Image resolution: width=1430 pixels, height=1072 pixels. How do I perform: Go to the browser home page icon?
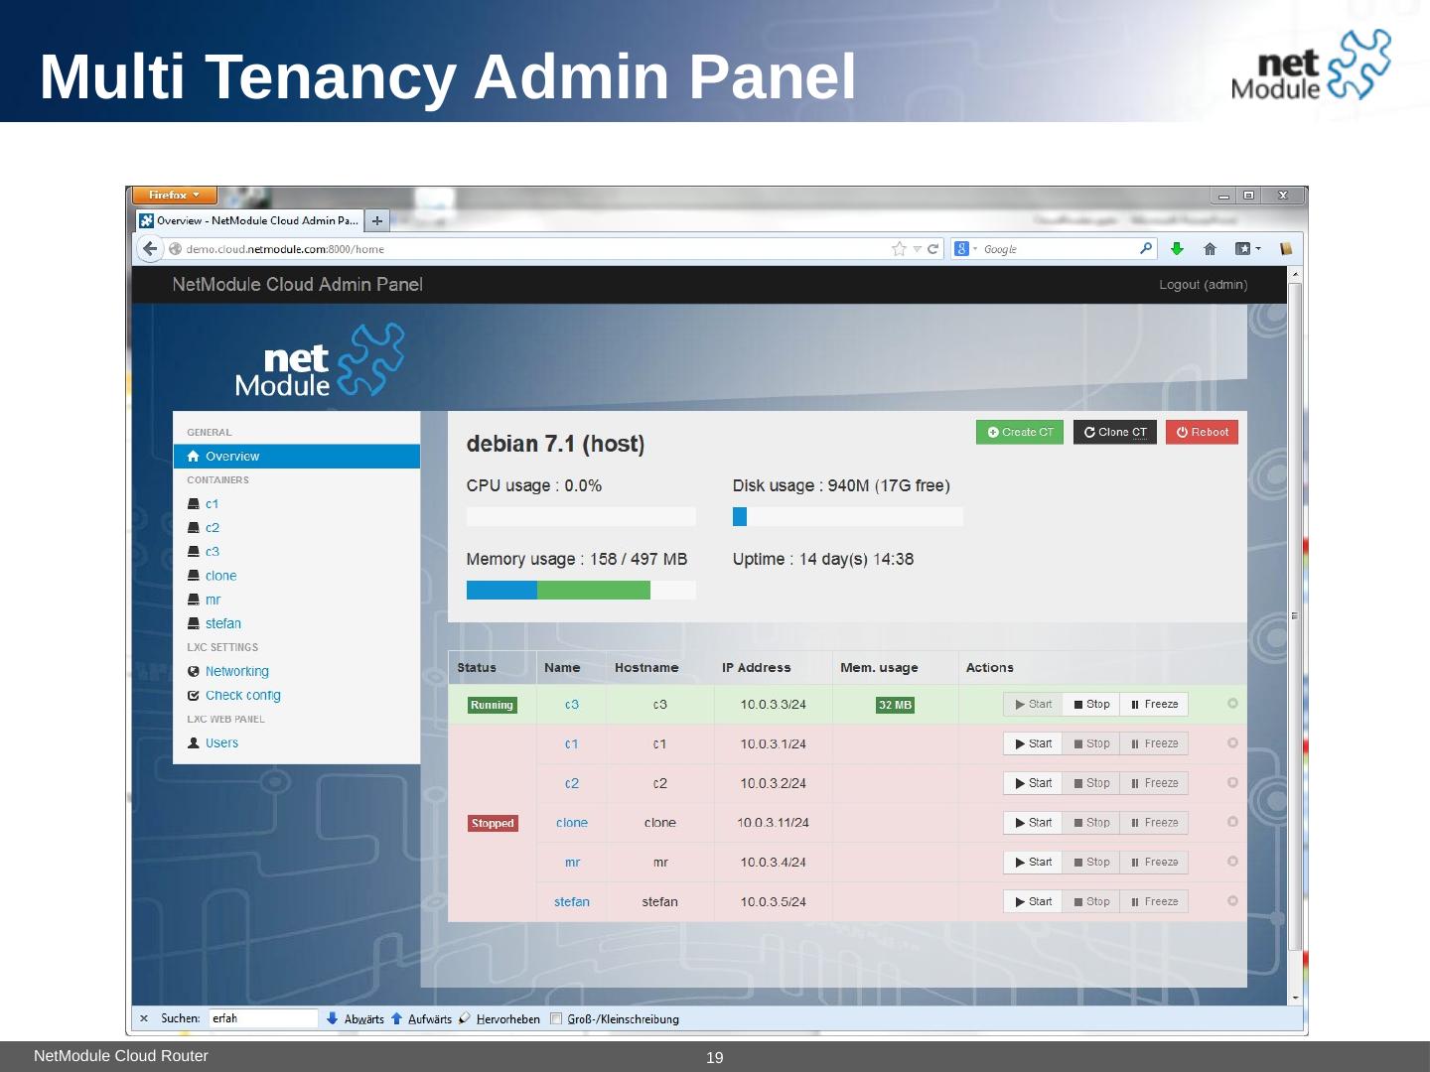1210,249
